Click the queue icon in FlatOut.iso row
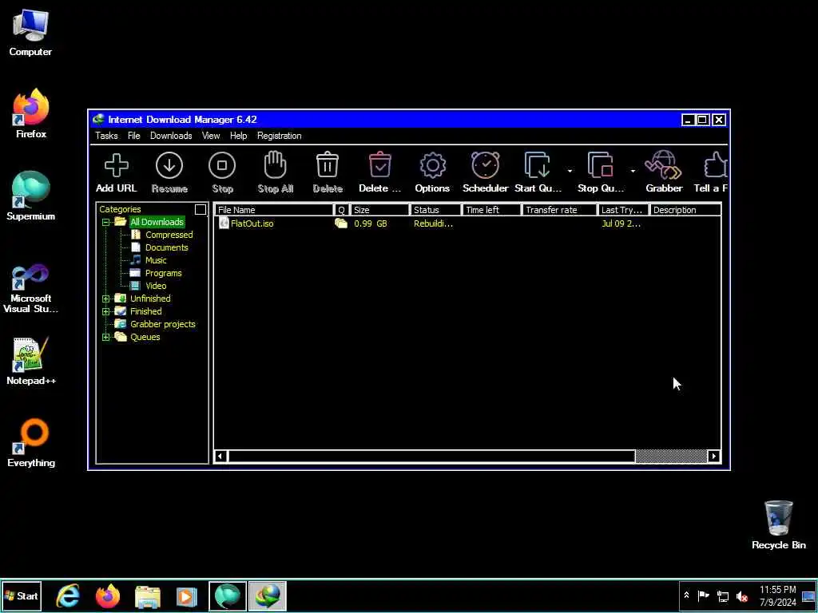 pyautogui.click(x=341, y=223)
